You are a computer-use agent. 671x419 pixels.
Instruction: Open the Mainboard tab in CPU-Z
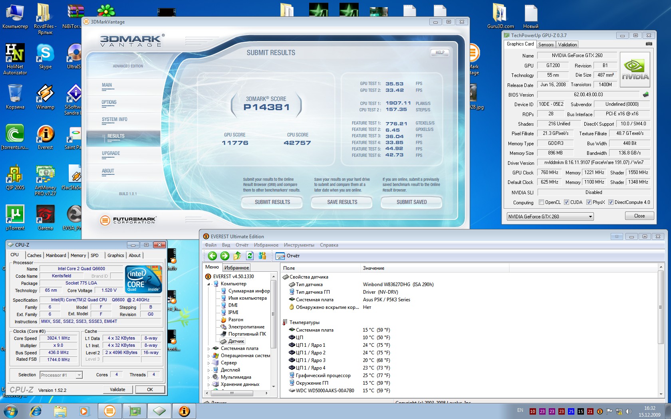56,255
